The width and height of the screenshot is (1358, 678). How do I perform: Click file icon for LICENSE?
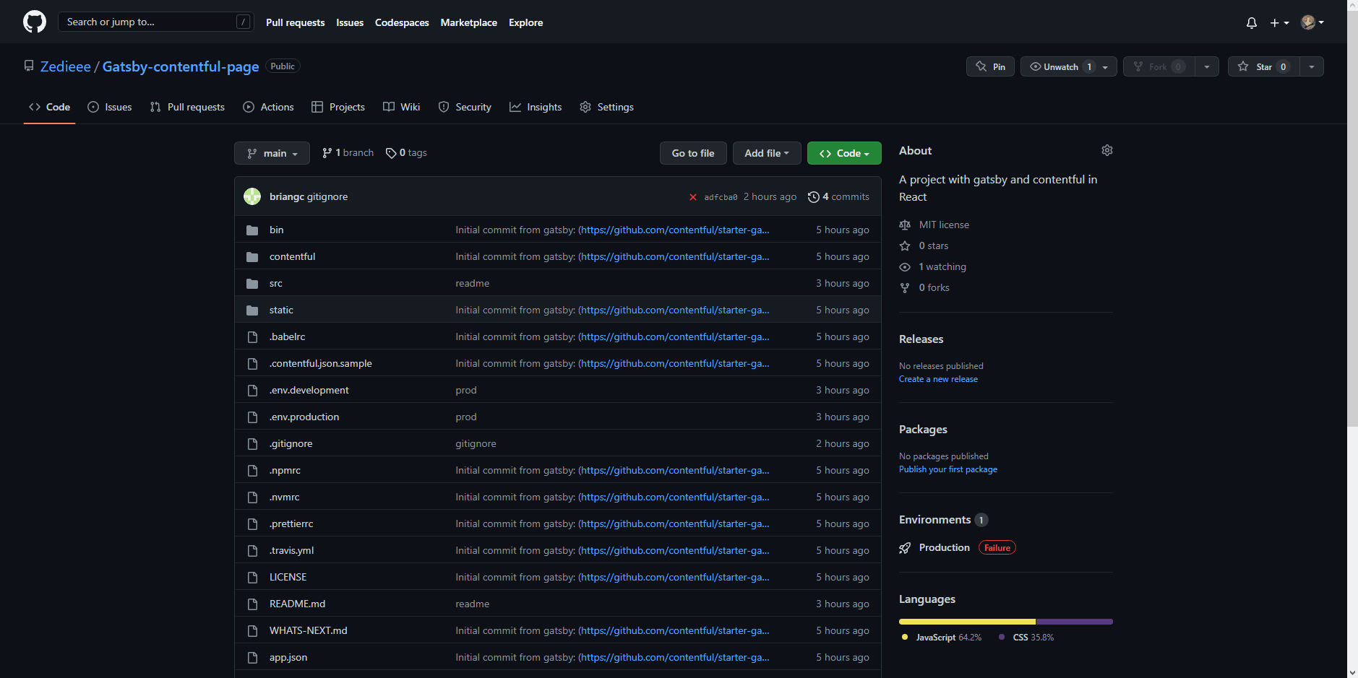point(252,578)
